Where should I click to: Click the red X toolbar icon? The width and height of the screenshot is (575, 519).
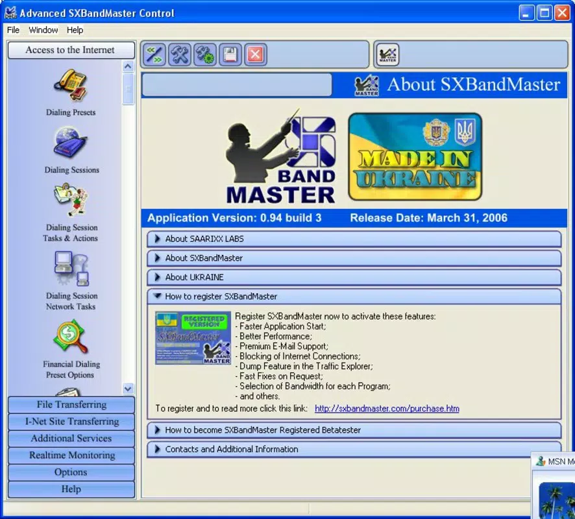[x=255, y=54]
